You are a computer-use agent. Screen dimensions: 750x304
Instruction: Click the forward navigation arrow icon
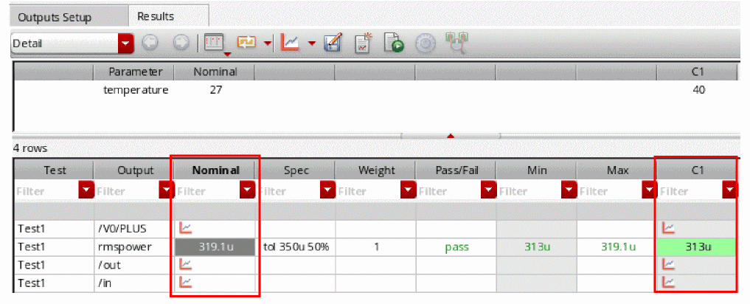(181, 44)
